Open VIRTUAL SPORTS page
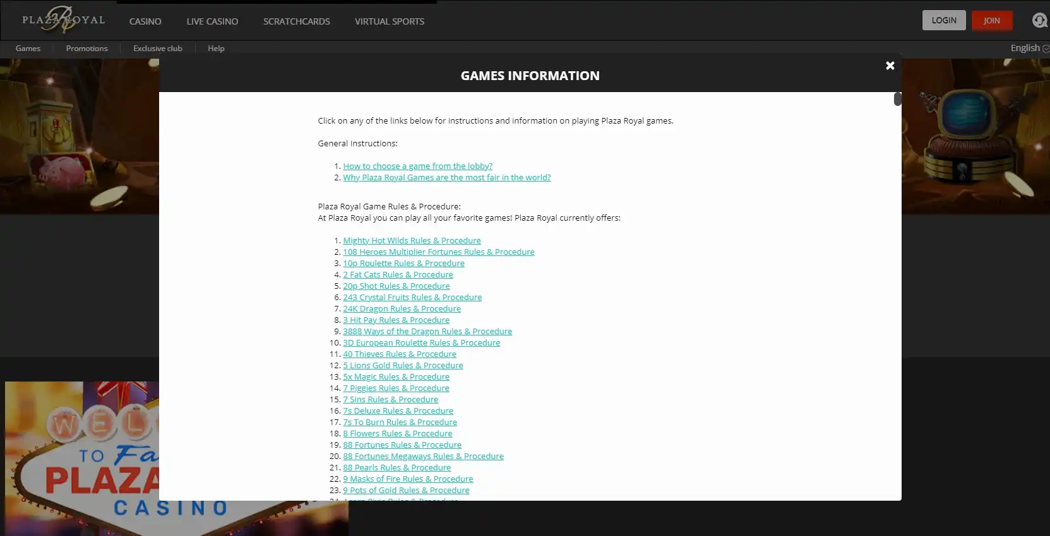 (389, 21)
